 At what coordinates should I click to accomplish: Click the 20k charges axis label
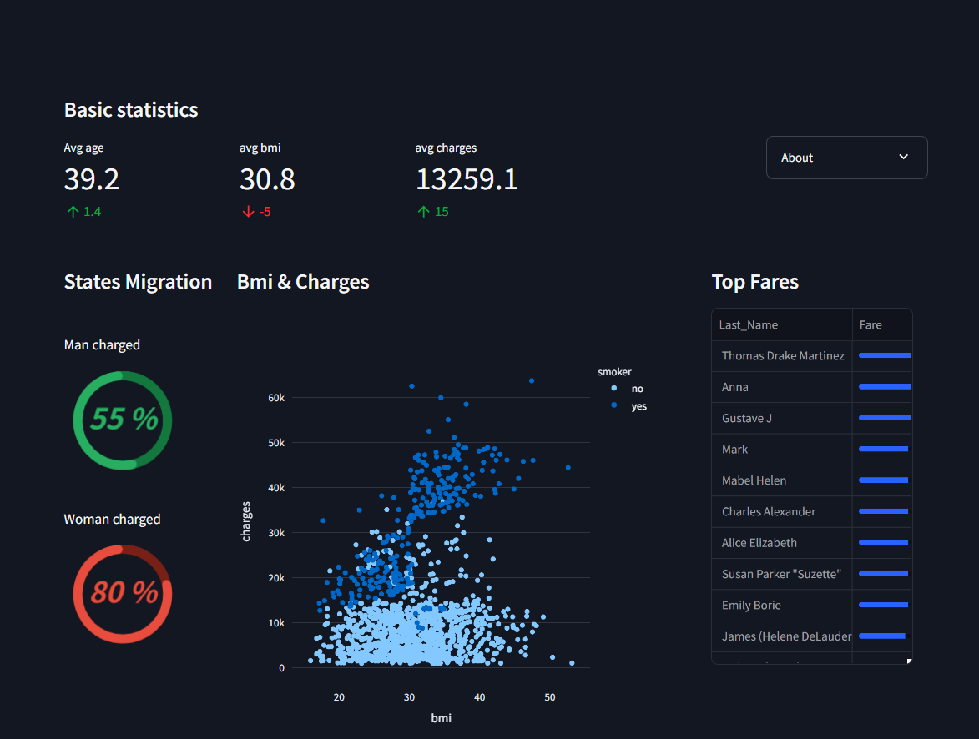pyautogui.click(x=276, y=578)
